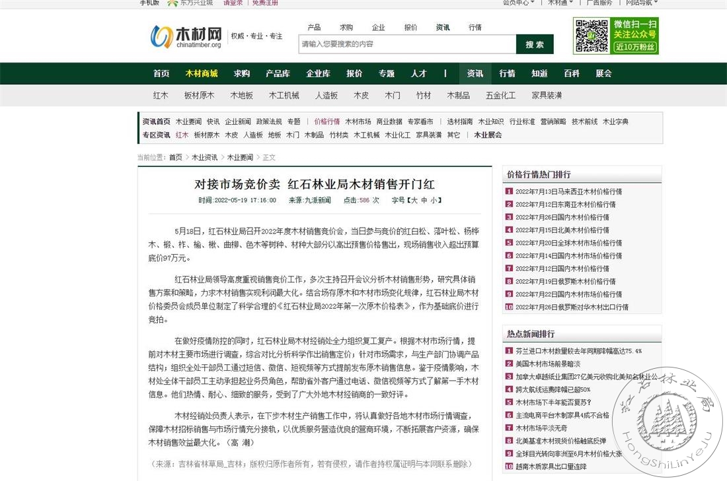This screenshot has height=481, width=727.
Task: Open 政策法规 in sub-navigation
Action: 269,121
